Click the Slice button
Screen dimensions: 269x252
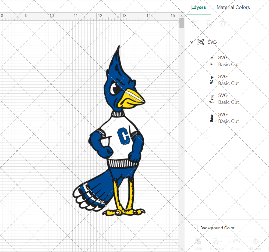coord(198,244)
